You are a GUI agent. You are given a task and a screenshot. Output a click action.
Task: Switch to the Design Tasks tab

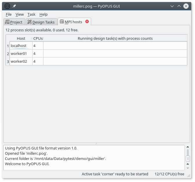pyautogui.click(x=43, y=22)
